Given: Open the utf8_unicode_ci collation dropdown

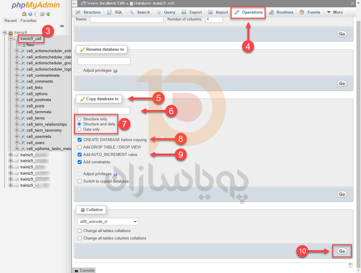Looking at the screenshot, I should 108,221.
